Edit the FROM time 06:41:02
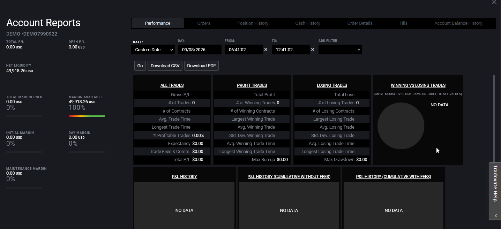 click(244, 49)
